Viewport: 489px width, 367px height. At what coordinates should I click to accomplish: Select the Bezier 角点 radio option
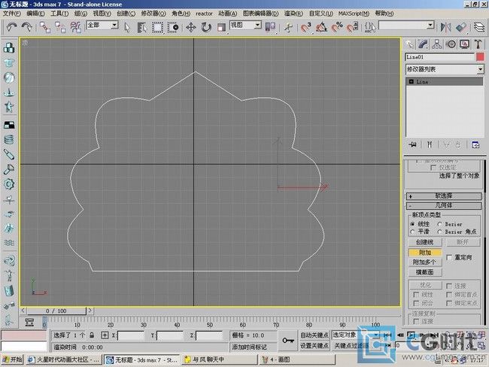coord(440,232)
